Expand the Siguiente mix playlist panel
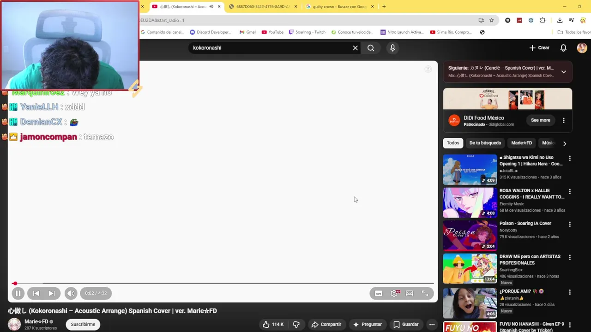The width and height of the screenshot is (591, 332). point(563,72)
